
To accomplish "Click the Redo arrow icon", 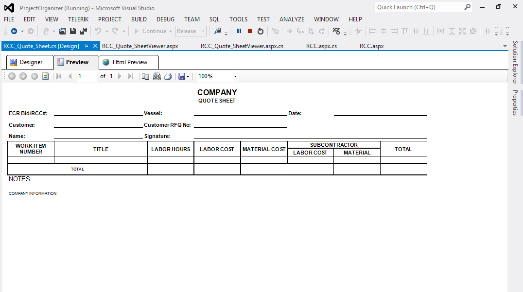I will click(x=115, y=31).
